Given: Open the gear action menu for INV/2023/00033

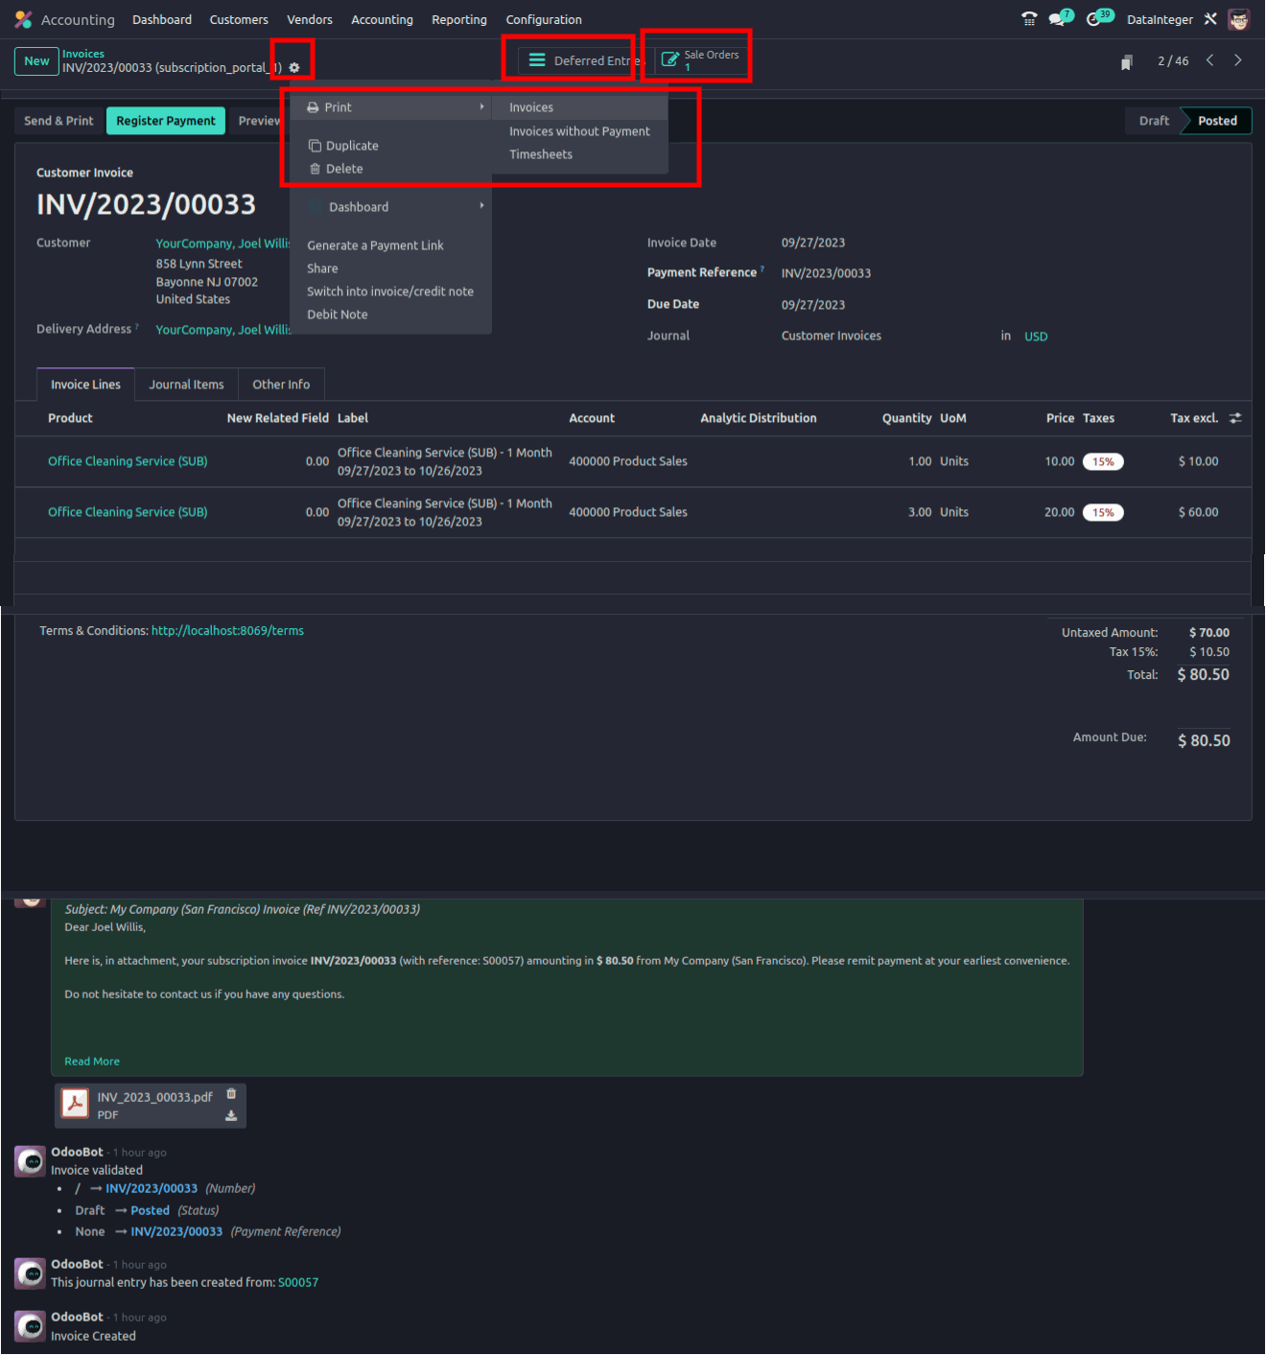Looking at the screenshot, I should click(x=294, y=67).
